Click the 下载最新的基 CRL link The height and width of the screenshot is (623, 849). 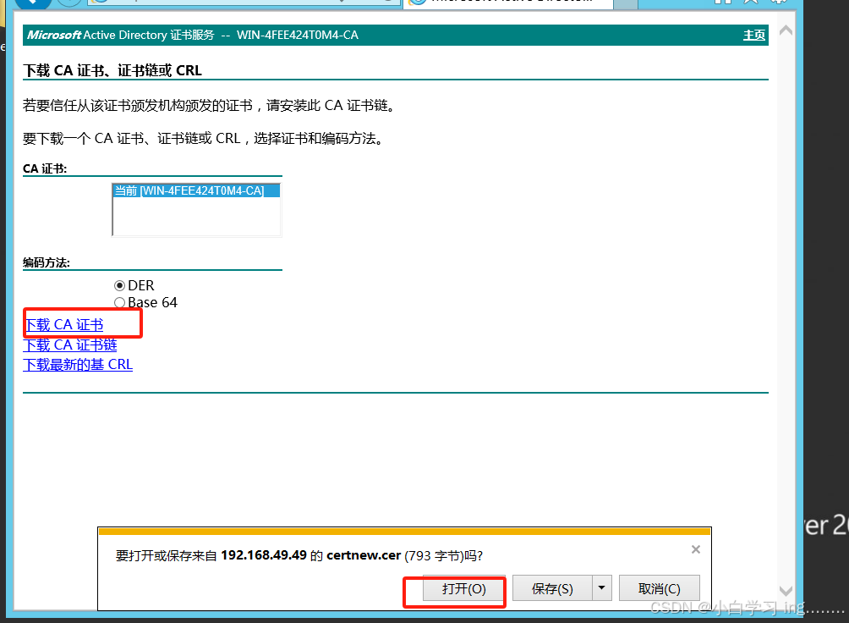coord(78,364)
